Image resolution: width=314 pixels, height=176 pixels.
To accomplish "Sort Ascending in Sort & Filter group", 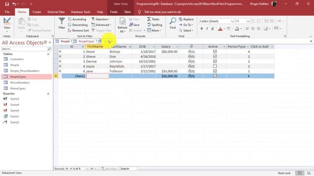I will [x=77, y=19].
